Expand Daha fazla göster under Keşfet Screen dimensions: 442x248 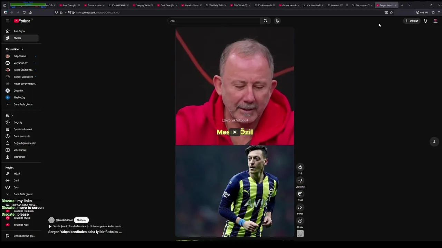click(21, 194)
